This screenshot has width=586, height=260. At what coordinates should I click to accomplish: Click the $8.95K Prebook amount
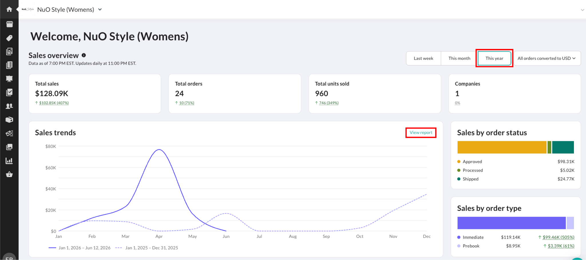[513, 246]
